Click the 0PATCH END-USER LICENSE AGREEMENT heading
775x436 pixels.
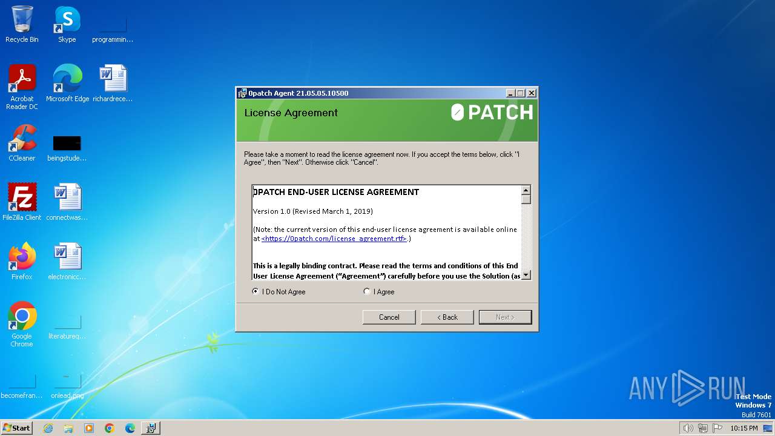[336, 192]
